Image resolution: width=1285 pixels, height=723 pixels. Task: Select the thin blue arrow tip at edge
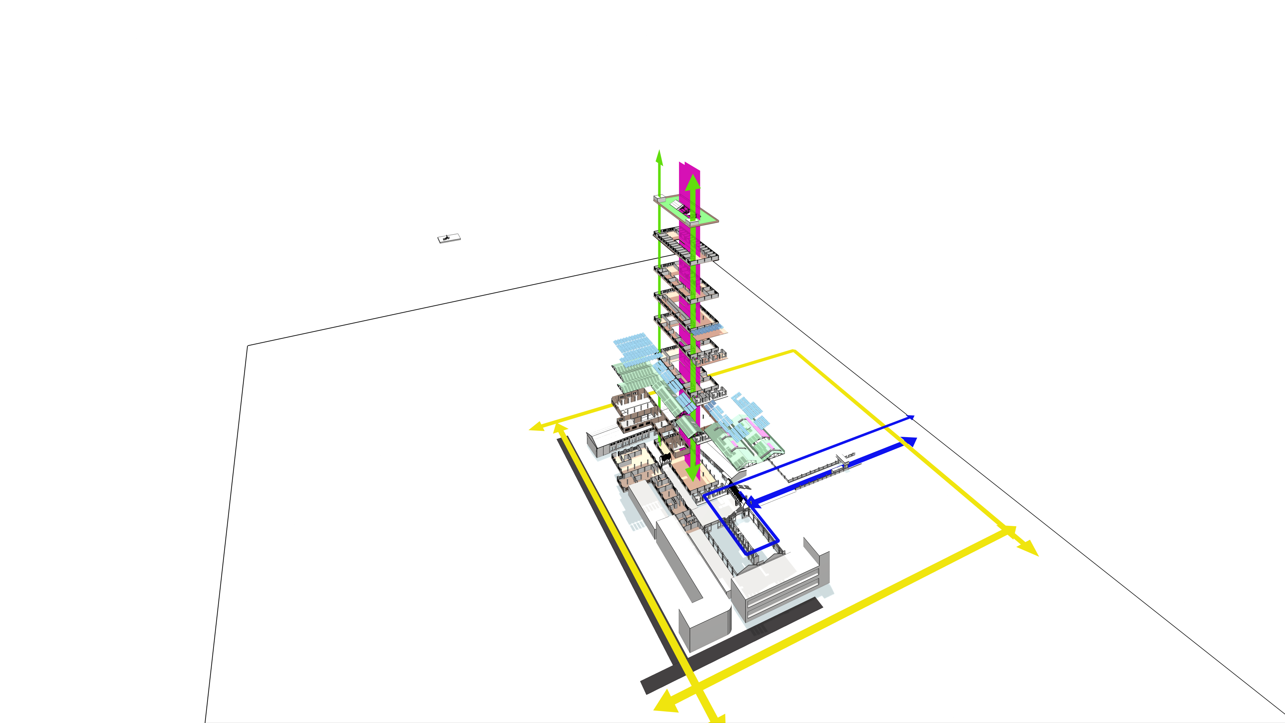911,417
